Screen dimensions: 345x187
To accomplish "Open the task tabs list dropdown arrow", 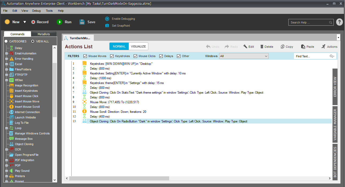I will 339,38.
